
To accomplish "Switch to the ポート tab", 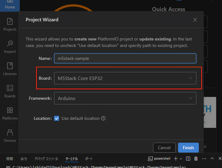I will coord(89,159).
